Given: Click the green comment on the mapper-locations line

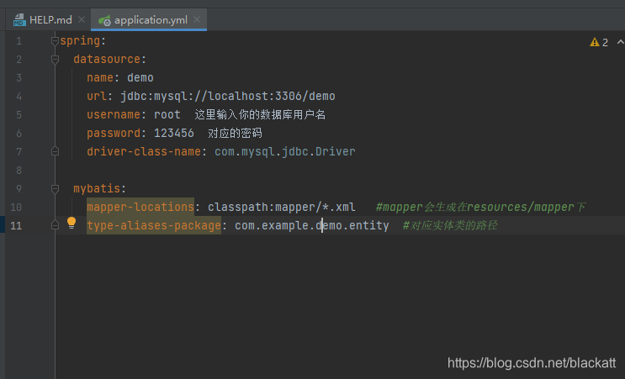Looking at the screenshot, I should tap(480, 207).
